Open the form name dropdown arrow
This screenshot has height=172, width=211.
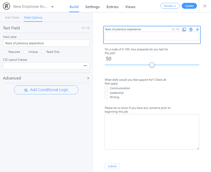coord(52,7)
